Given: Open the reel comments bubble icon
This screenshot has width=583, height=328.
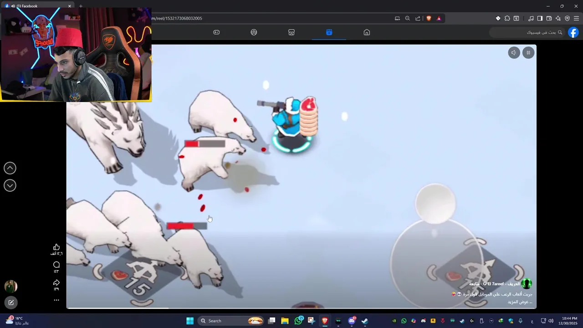Looking at the screenshot, I should [56, 265].
